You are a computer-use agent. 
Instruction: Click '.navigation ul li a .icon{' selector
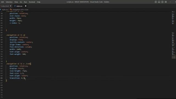[18, 64]
